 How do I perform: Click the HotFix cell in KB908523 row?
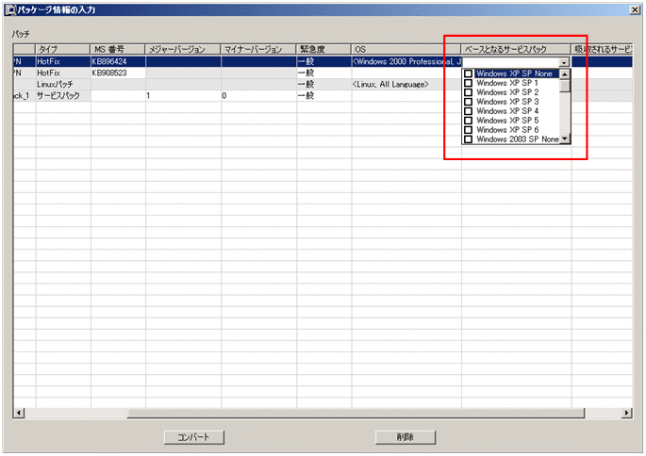pyautogui.click(x=63, y=73)
